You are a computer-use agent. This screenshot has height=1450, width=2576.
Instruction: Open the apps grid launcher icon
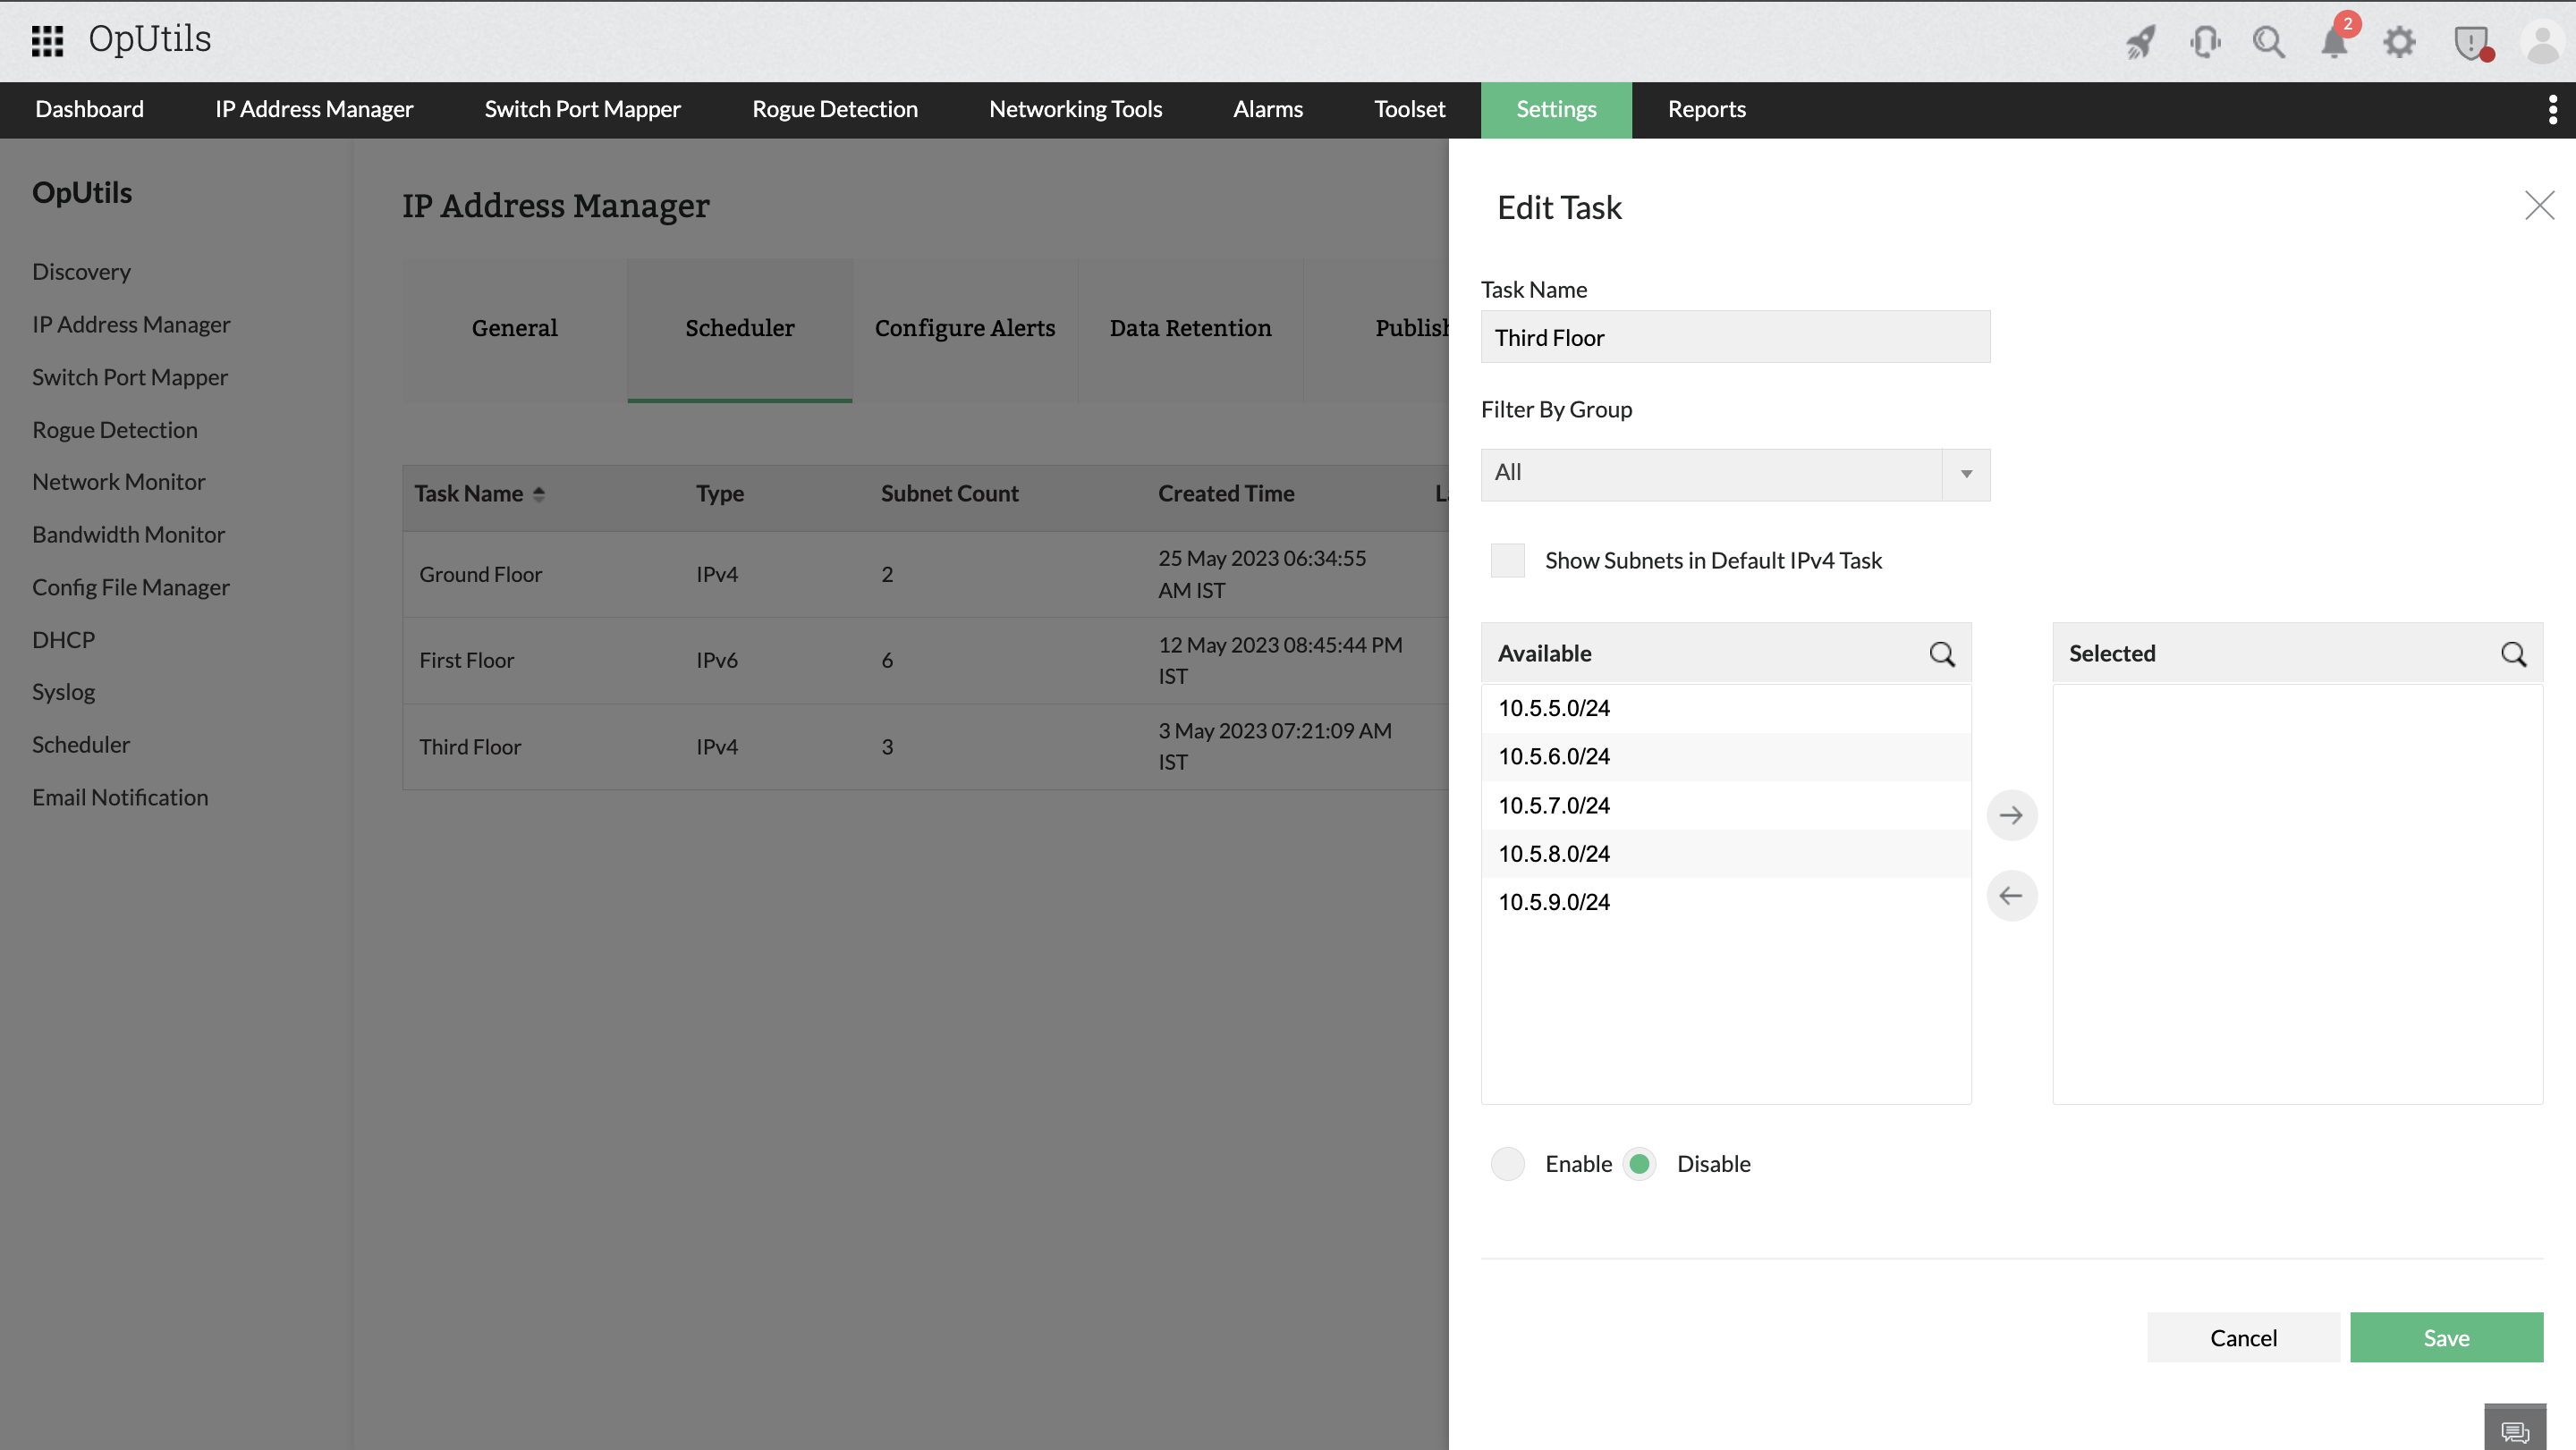click(x=47, y=40)
